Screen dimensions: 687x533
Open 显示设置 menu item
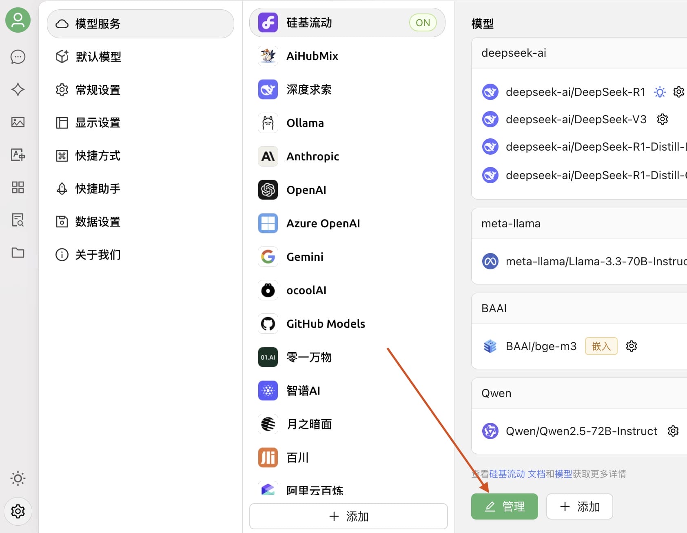(140, 123)
